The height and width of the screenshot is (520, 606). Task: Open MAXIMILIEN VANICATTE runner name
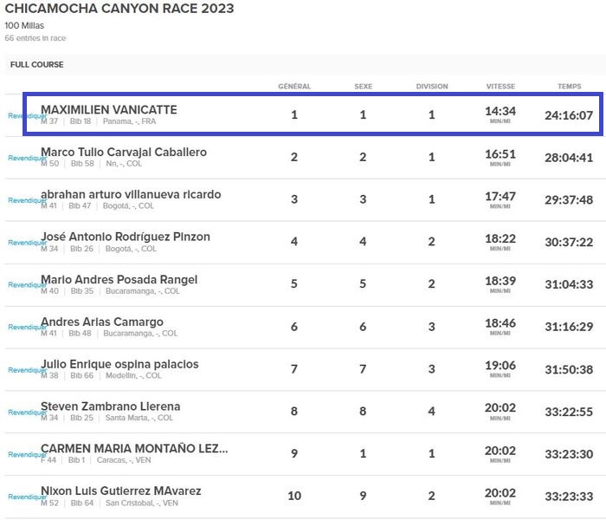109,110
